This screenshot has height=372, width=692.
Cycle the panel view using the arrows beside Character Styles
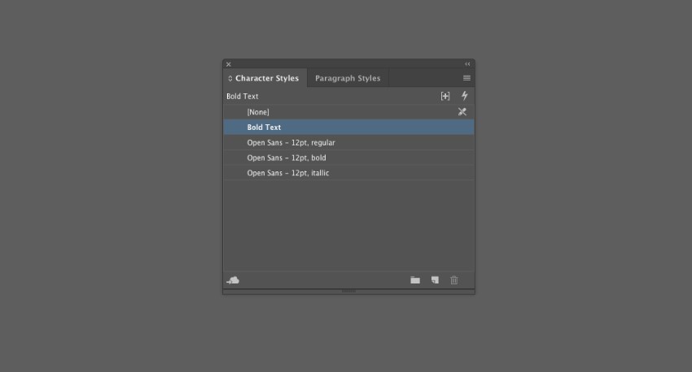[230, 78]
